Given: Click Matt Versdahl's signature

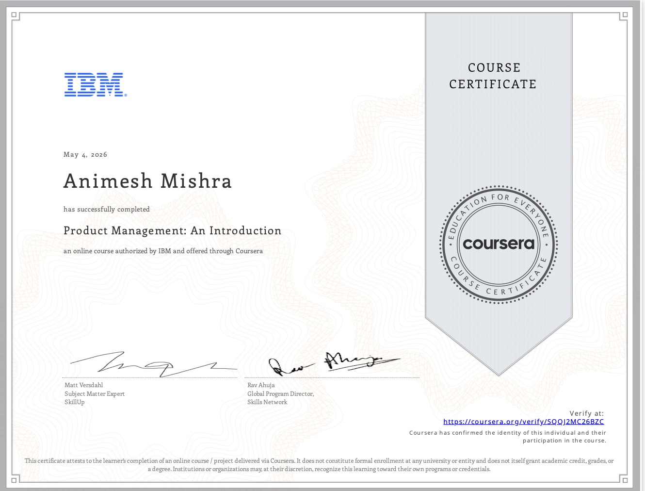Looking at the screenshot, I should pos(154,364).
